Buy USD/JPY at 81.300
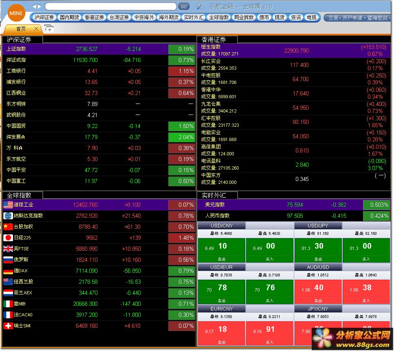The height and width of the screenshot is (351, 394). point(366,251)
